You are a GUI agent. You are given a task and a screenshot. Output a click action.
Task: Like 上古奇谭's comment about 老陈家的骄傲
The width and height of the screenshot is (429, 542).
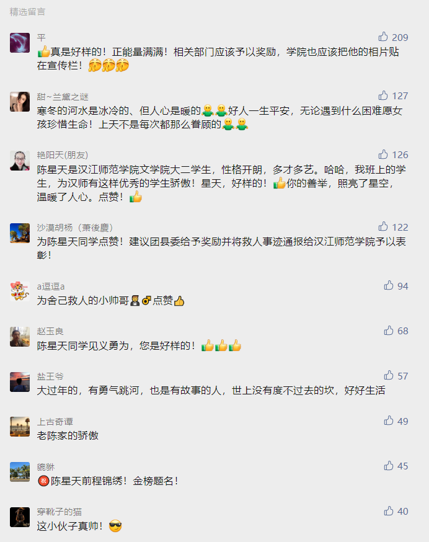pyautogui.click(x=389, y=420)
